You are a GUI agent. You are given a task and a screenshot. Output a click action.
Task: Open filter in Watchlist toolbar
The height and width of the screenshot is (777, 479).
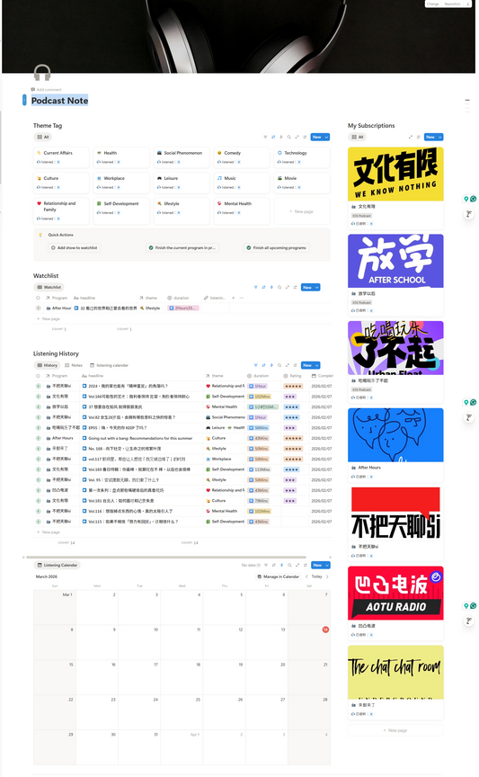[255, 288]
